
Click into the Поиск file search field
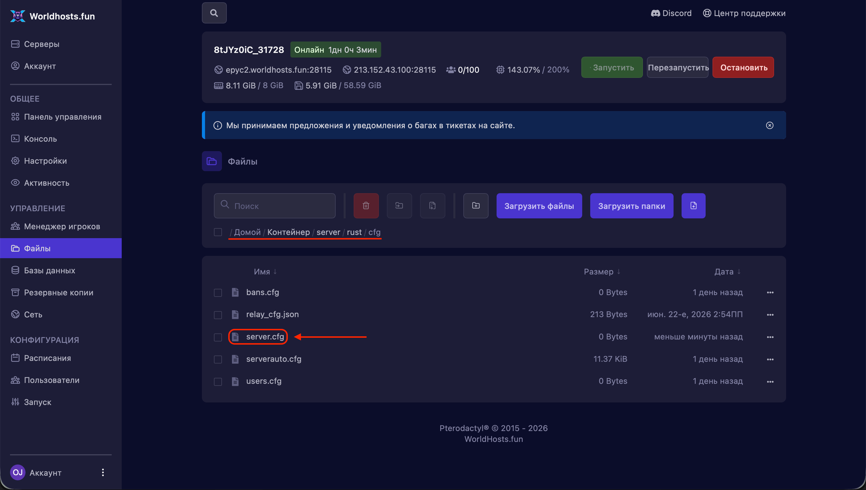pyautogui.click(x=275, y=206)
